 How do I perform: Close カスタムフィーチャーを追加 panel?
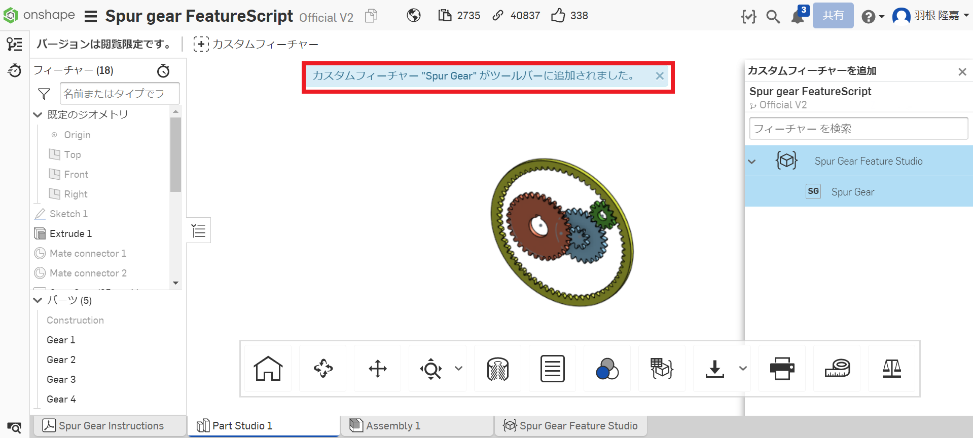[962, 72]
